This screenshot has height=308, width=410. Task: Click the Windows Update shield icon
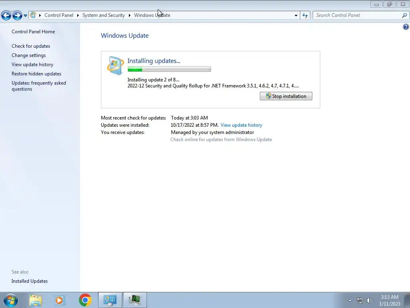tap(115, 65)
